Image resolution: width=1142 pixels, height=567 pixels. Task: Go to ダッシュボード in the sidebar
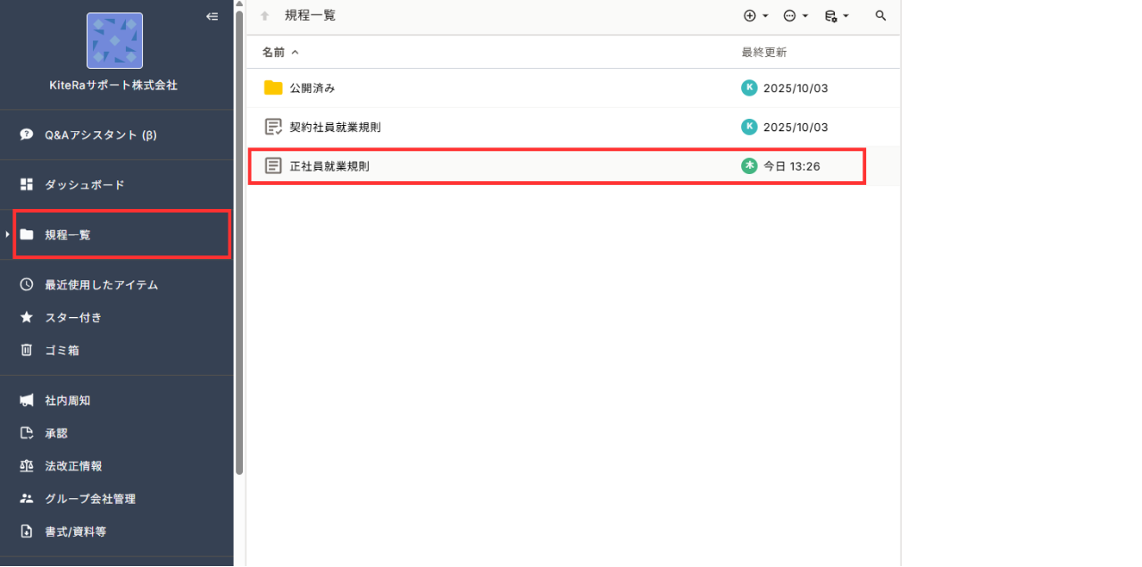(x=84, y=185)
